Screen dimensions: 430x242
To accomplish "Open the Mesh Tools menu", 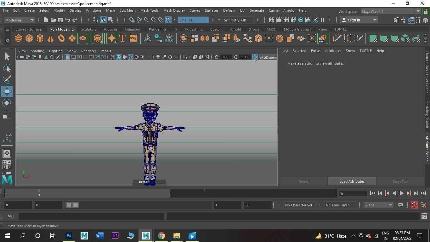I will click(149, 10).
